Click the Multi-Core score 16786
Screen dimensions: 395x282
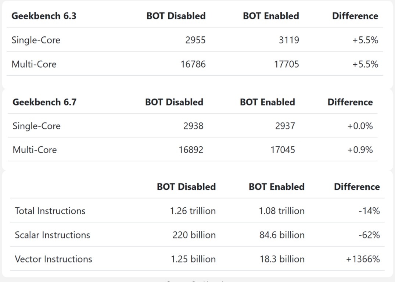tap(193, 64)
